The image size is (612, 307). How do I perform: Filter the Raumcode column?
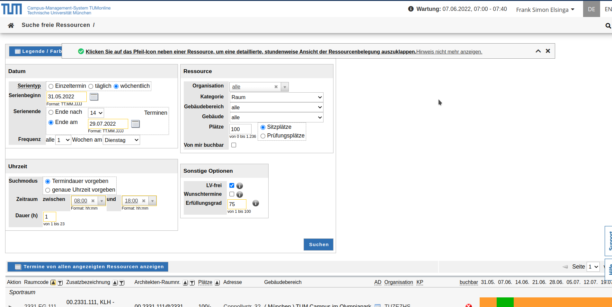(x=60, y=283)
